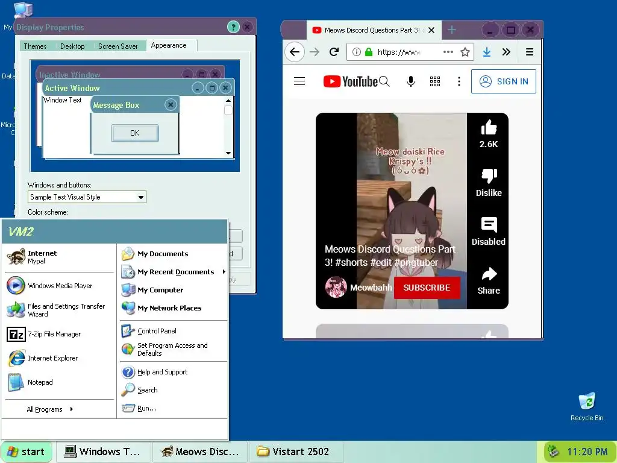Open page actions three-dot menu in URL bar
This screenshot has width=617, height=463.
pyautogui.click(x=448, y=52)
